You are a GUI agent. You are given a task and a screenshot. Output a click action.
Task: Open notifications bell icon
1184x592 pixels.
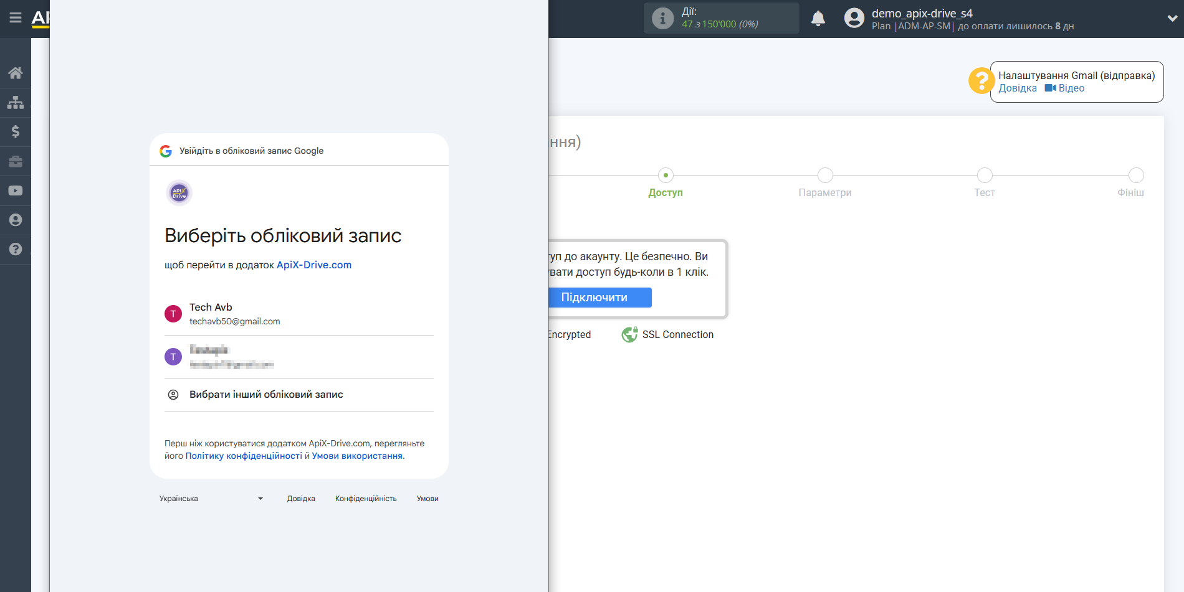point(818,19)
